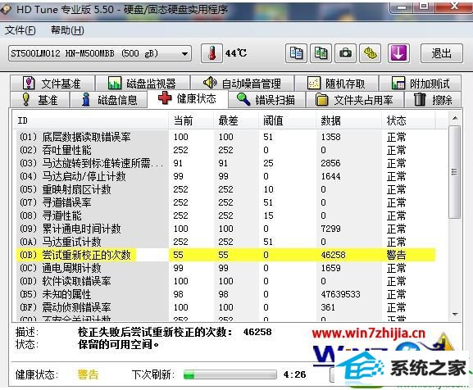The width and height of the screenshot is (473, 390).
Task: Click data value 7299
Action: 330,229
